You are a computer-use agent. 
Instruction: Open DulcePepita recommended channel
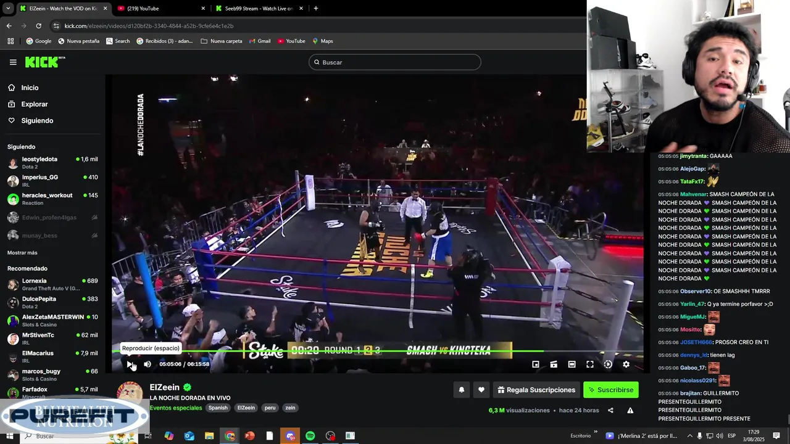point(52,302)
